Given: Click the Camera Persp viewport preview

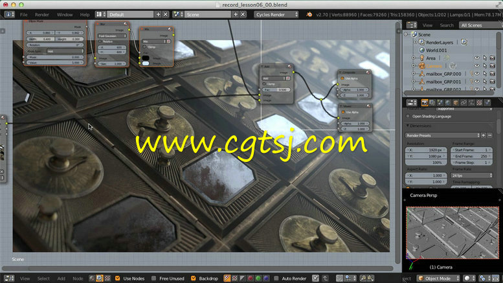Looking at the screenshot, I should click(453, 232).
